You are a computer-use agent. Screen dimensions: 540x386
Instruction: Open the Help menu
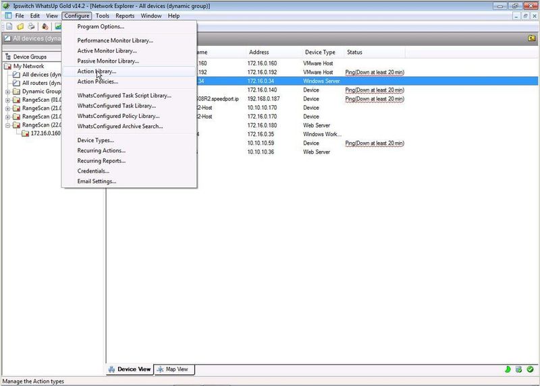(x=173, y=15)
